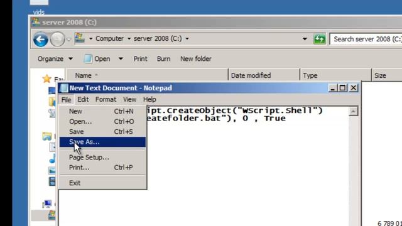Open the address bar history dropdown
The width and height of the screenshot is (402, 226).
(305, 39)
